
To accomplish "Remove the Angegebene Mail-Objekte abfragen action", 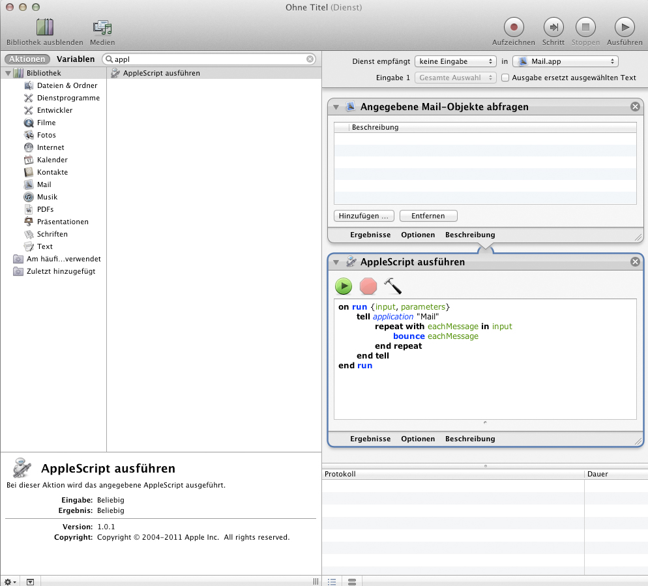I will (x=635, y=107).
